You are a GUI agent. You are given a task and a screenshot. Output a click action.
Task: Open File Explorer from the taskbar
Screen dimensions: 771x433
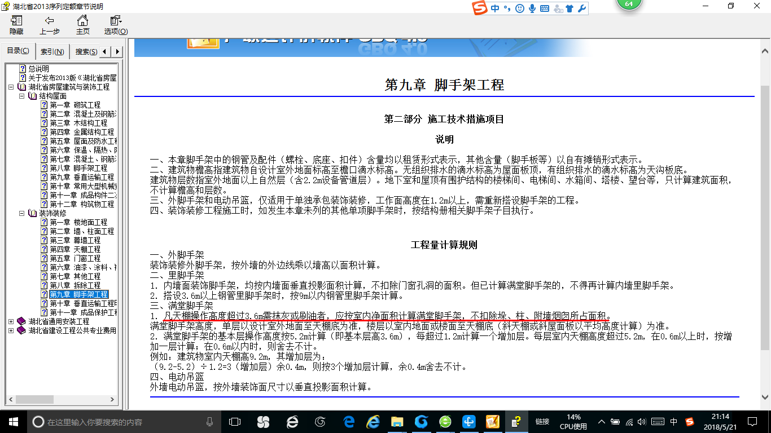point(397,421)
